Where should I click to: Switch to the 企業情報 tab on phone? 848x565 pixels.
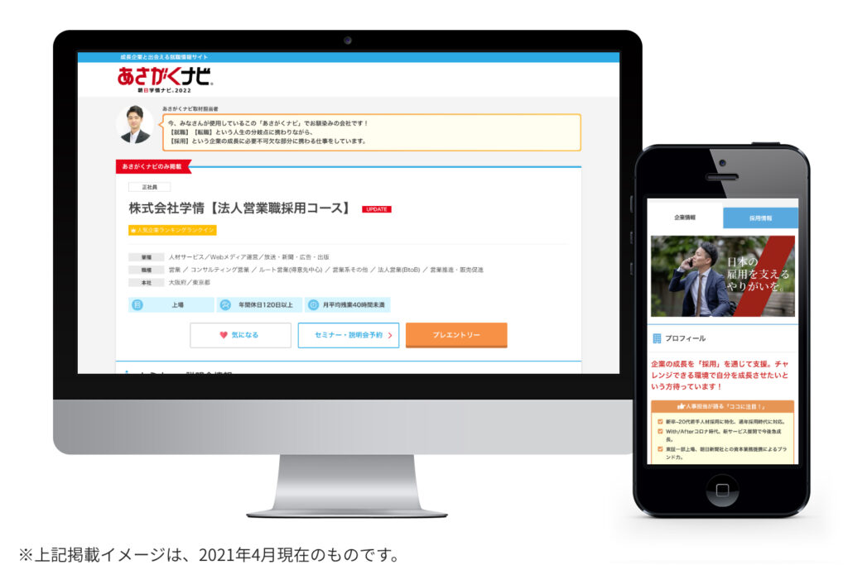coord(685,218)
